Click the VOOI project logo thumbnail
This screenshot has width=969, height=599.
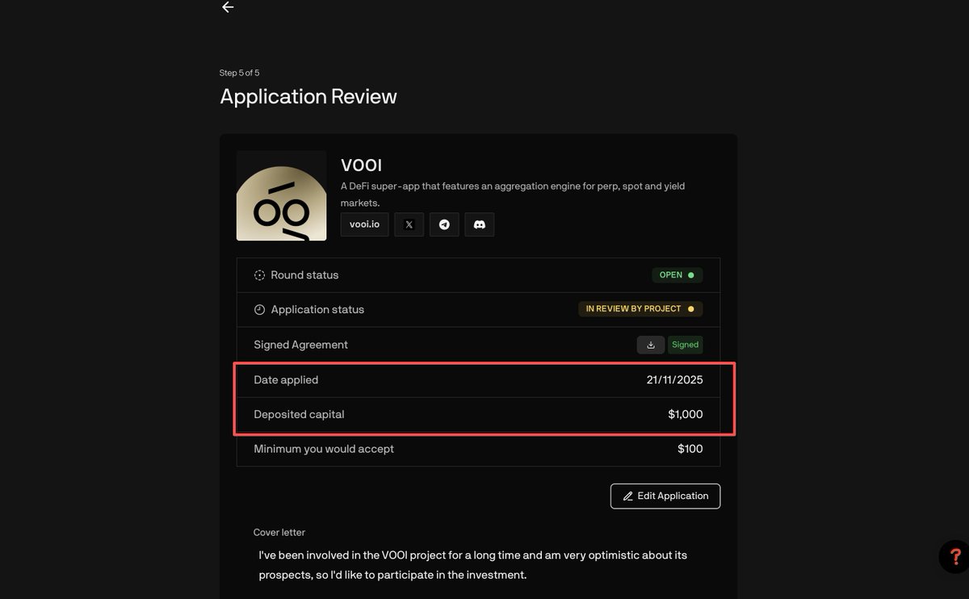282,195
